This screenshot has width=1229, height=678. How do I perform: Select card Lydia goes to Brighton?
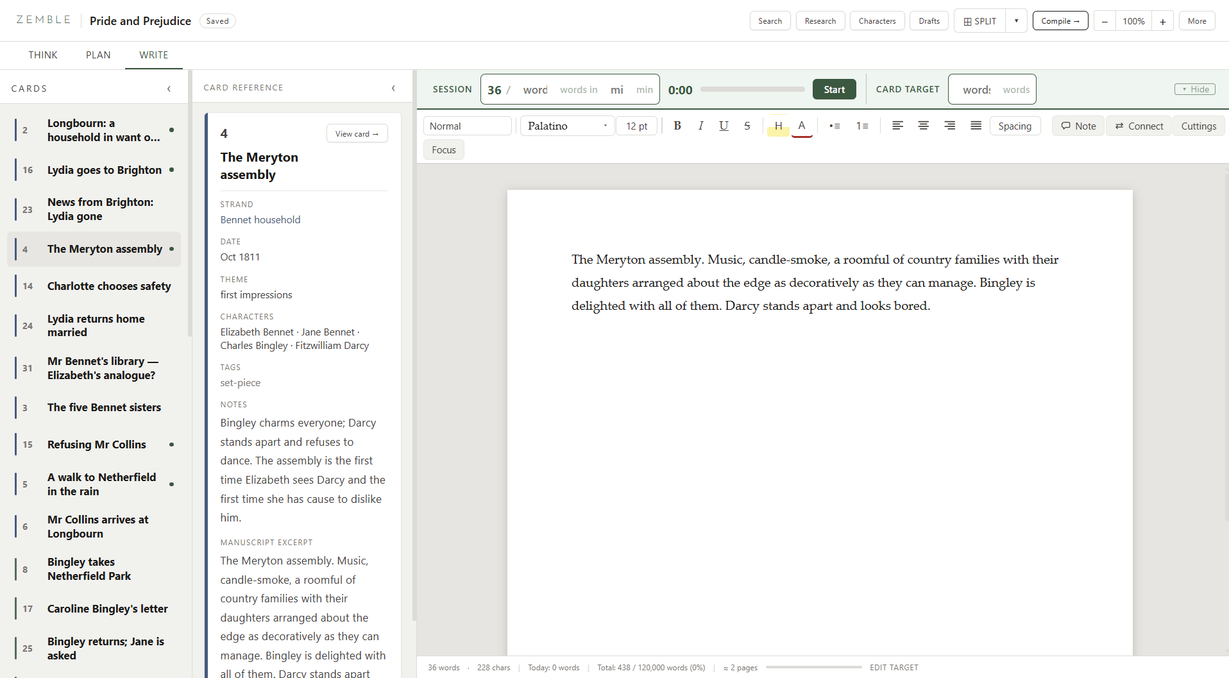(94, 170)
